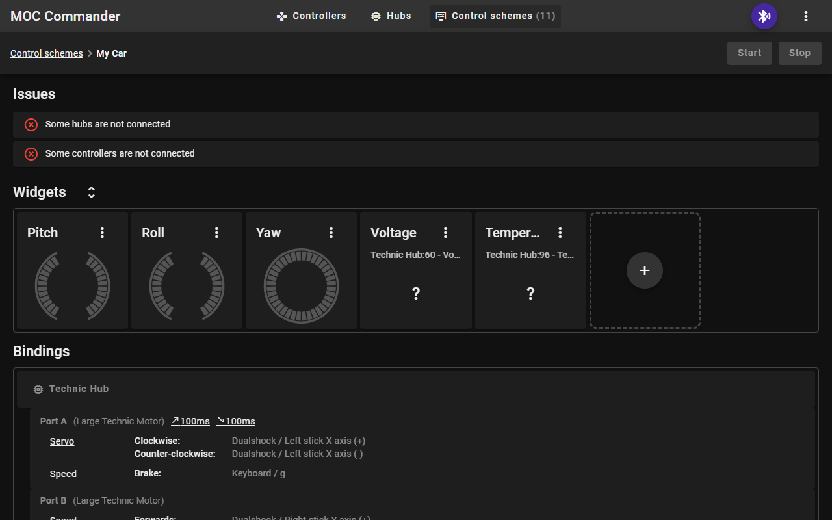Go to the Hubs tab
The image size is (832, 520).
tap(391, 16)
